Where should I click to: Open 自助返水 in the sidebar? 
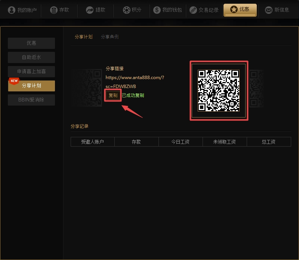coord(31,57)
